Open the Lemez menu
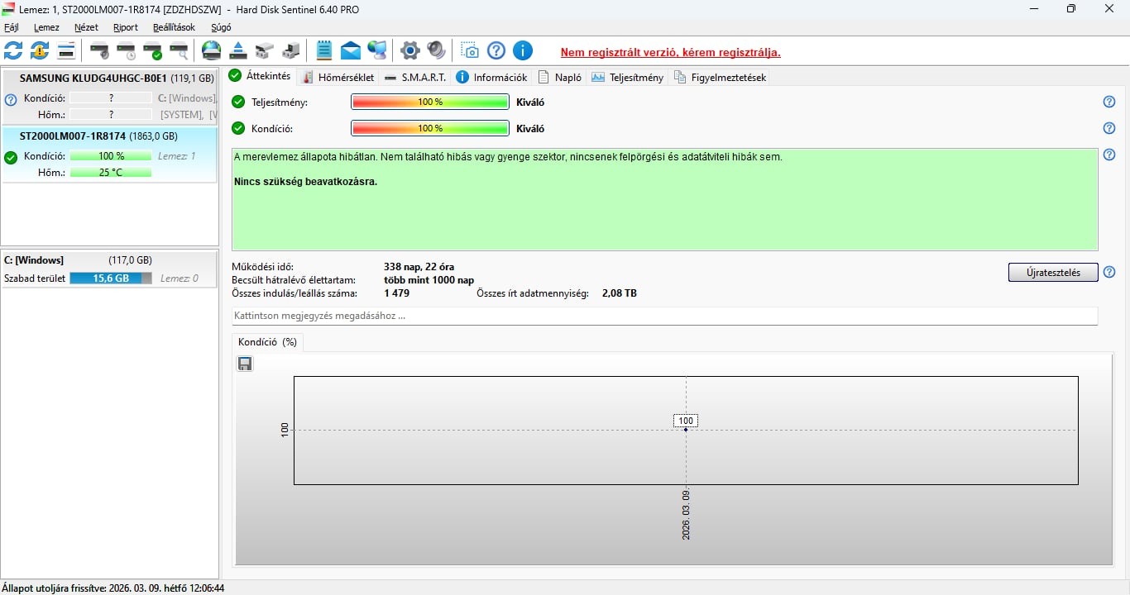1130x595 pixels. [46, 27]
